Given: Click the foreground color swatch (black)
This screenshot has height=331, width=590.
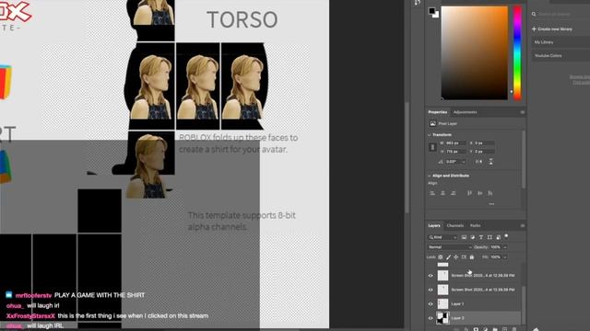Looking at the screenshot, I should (432, 10).
